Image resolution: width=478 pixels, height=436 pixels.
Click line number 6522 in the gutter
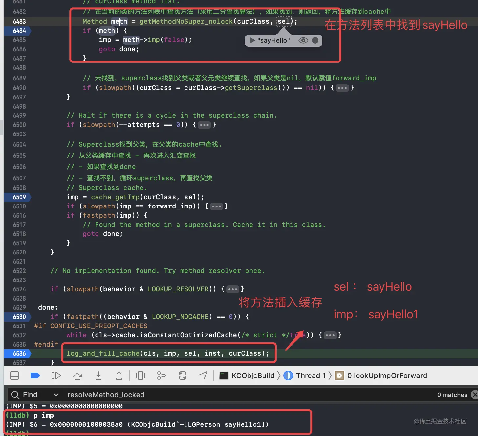[x=19, y=271]
